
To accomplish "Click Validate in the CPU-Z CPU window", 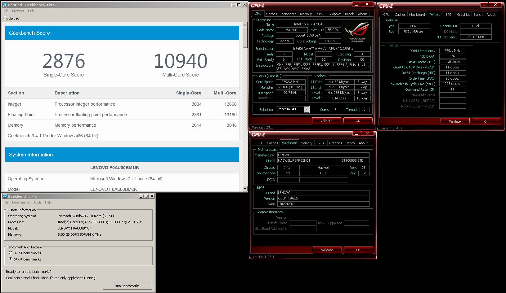I will tap(326, 121).
